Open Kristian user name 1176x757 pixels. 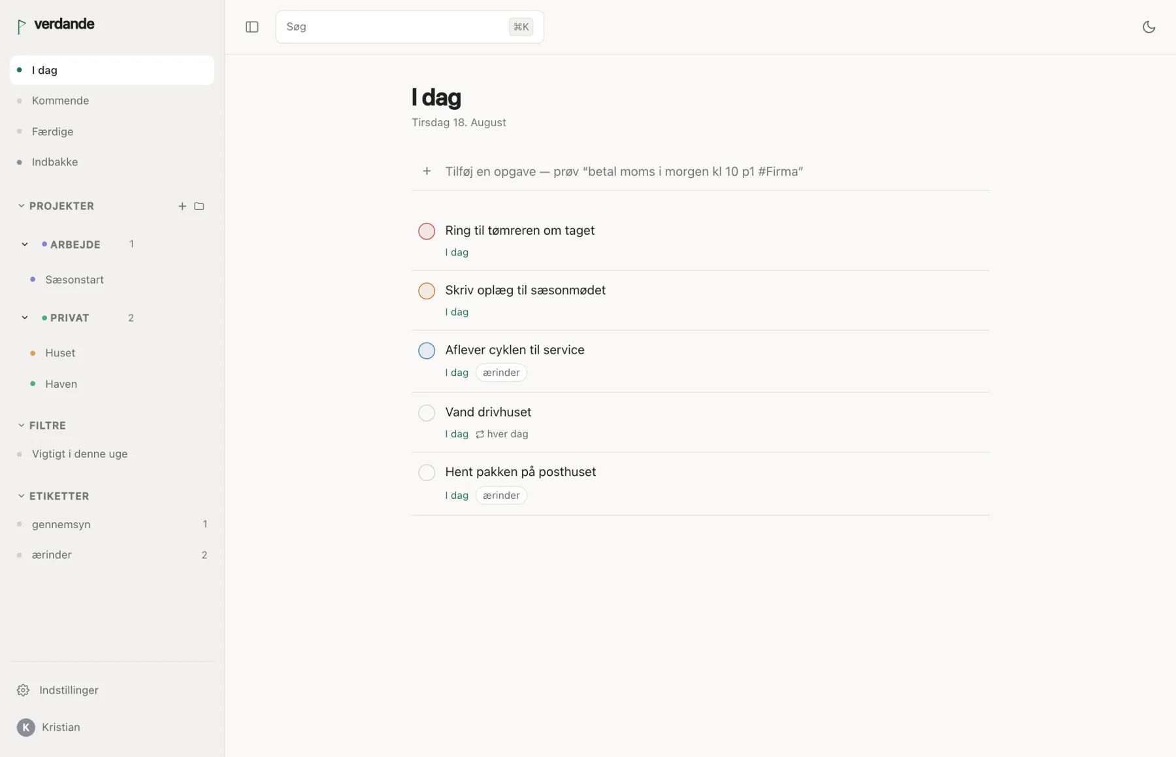click(61, 727)
